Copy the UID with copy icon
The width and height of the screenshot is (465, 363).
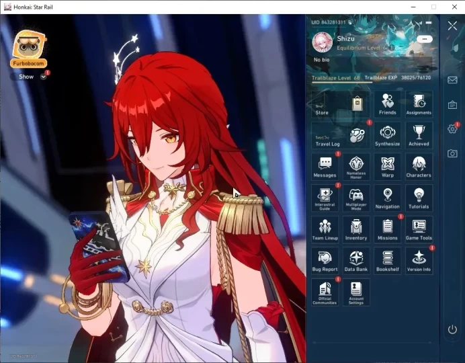point(350,22)
